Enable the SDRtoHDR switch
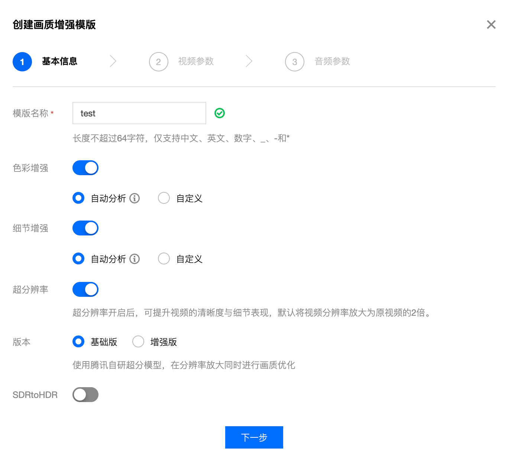The width and height of the screenshot is (511, 453). 85,395
